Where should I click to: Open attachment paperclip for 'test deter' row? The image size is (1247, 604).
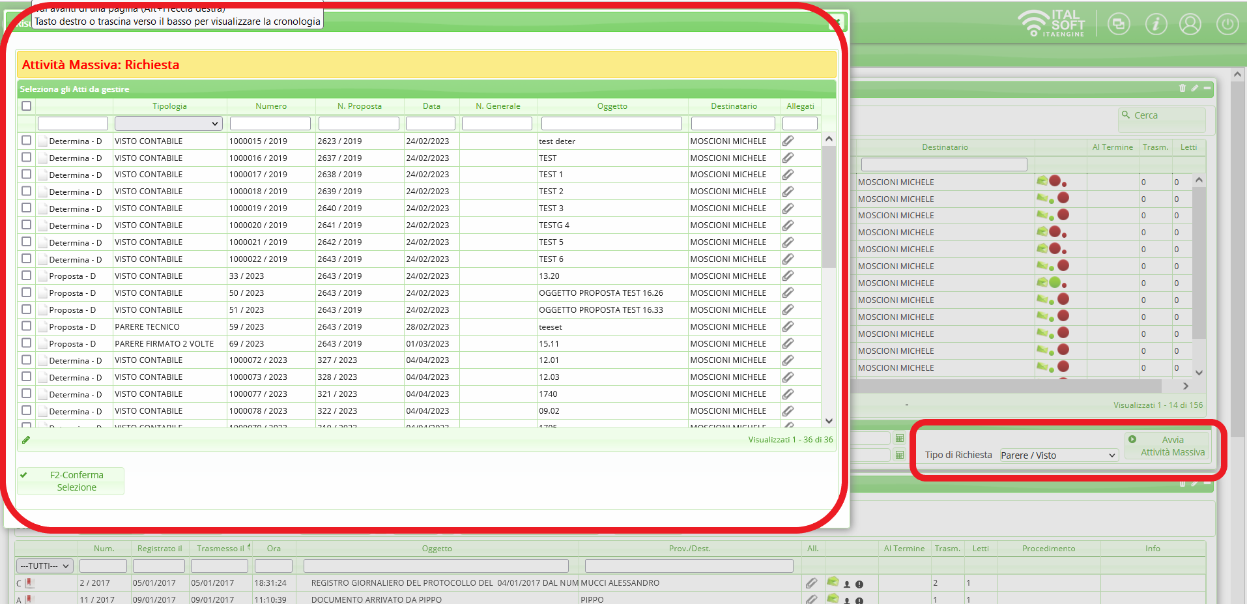[788, 141]
